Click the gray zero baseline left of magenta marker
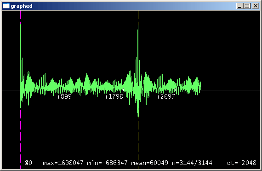 pyautogui.click(x=11, y=90)
